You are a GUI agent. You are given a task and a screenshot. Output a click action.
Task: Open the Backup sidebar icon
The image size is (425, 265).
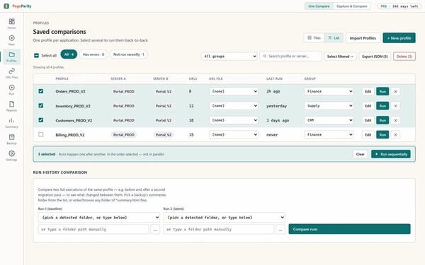click(x=11, y=139)
